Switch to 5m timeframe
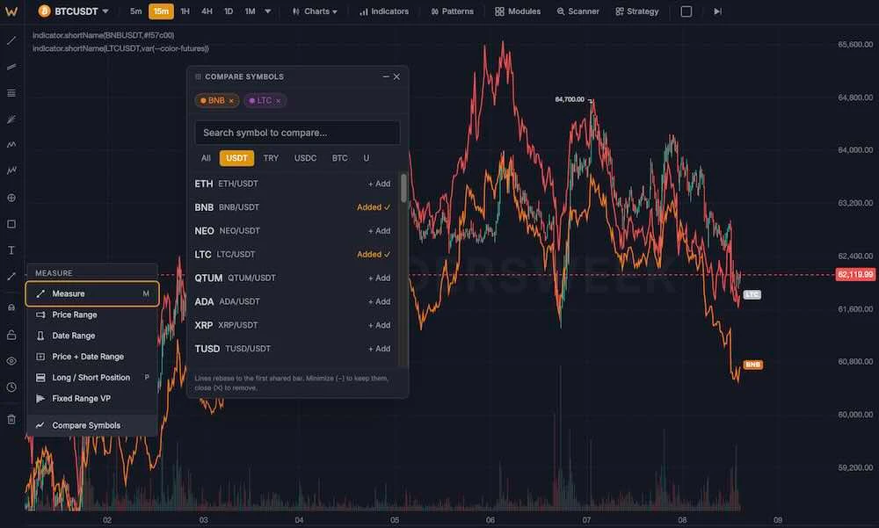The image size is (879, 528). tap(135, 11)
